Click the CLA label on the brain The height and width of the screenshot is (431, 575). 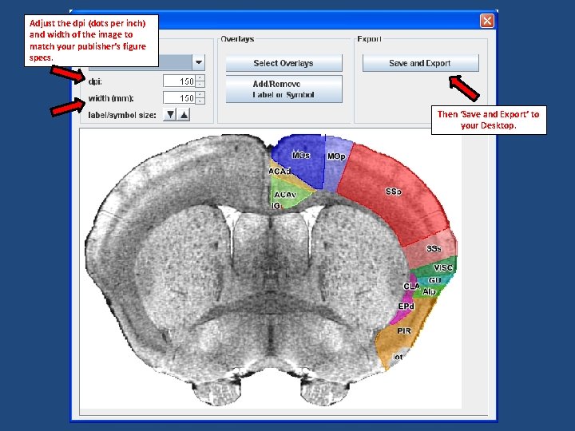click(x=411, y=287)
